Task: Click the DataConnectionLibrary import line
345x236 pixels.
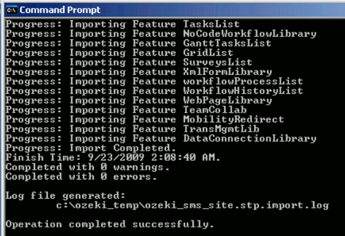Action: pos(161,139)
